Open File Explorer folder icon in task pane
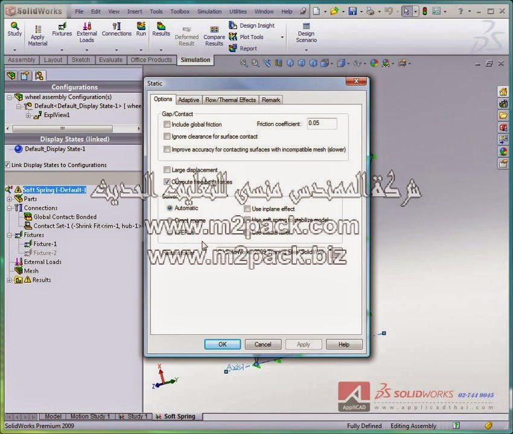The height and width of the screenshot is (434, 513). (503, 115)
